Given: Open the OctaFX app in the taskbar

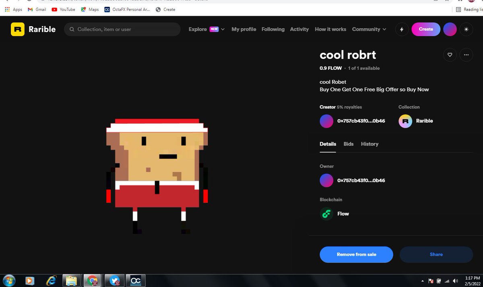Looking at the screenshot, I should (x=136, y=281).
